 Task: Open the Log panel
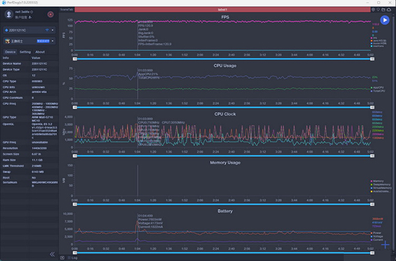(74, 258)
